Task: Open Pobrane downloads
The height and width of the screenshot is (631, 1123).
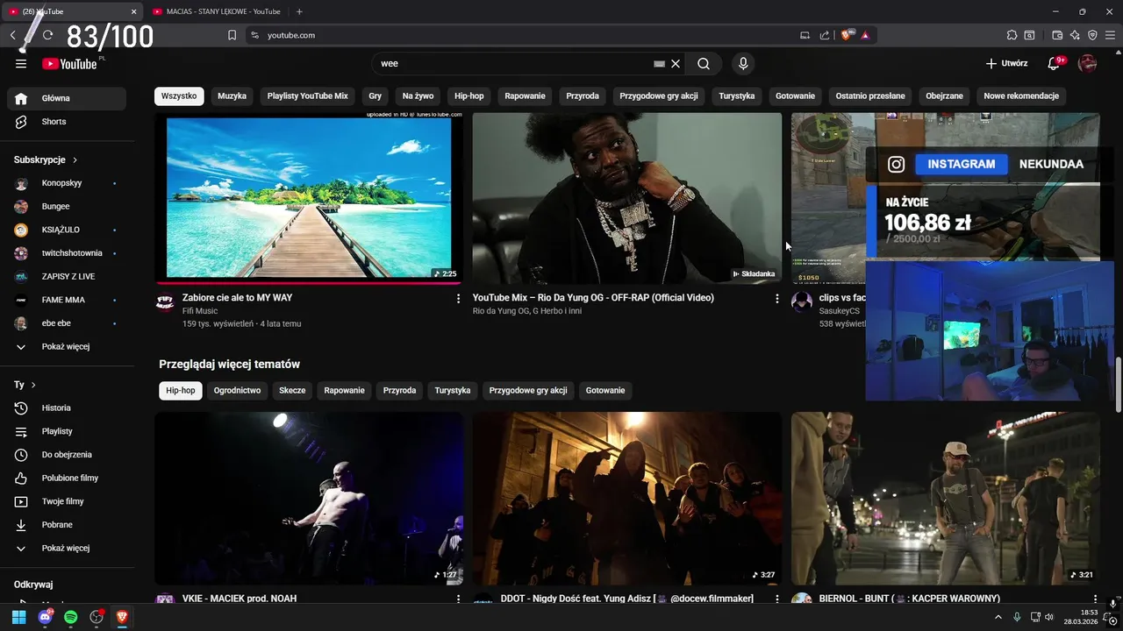Action: click(x=67, y=525)
